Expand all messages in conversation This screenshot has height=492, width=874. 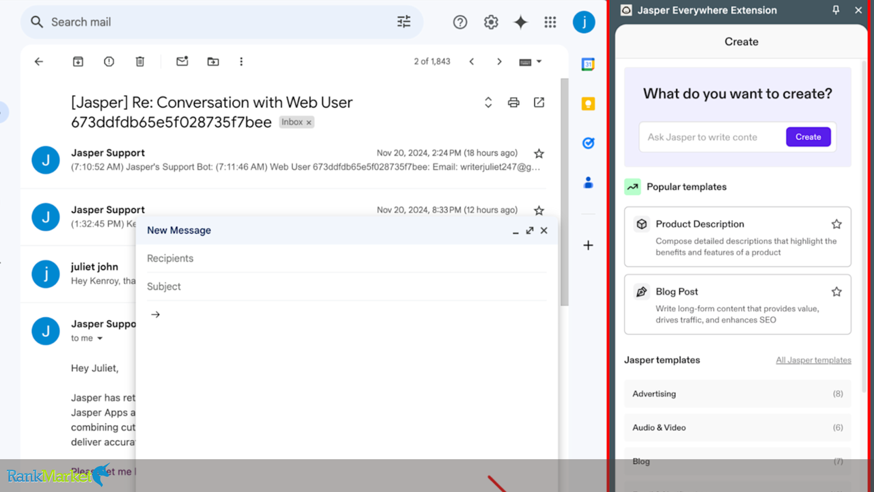488,102
